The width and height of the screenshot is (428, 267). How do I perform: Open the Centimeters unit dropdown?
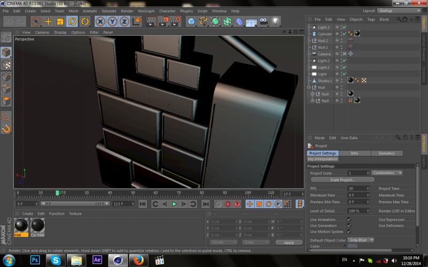[x=387, y=173]
